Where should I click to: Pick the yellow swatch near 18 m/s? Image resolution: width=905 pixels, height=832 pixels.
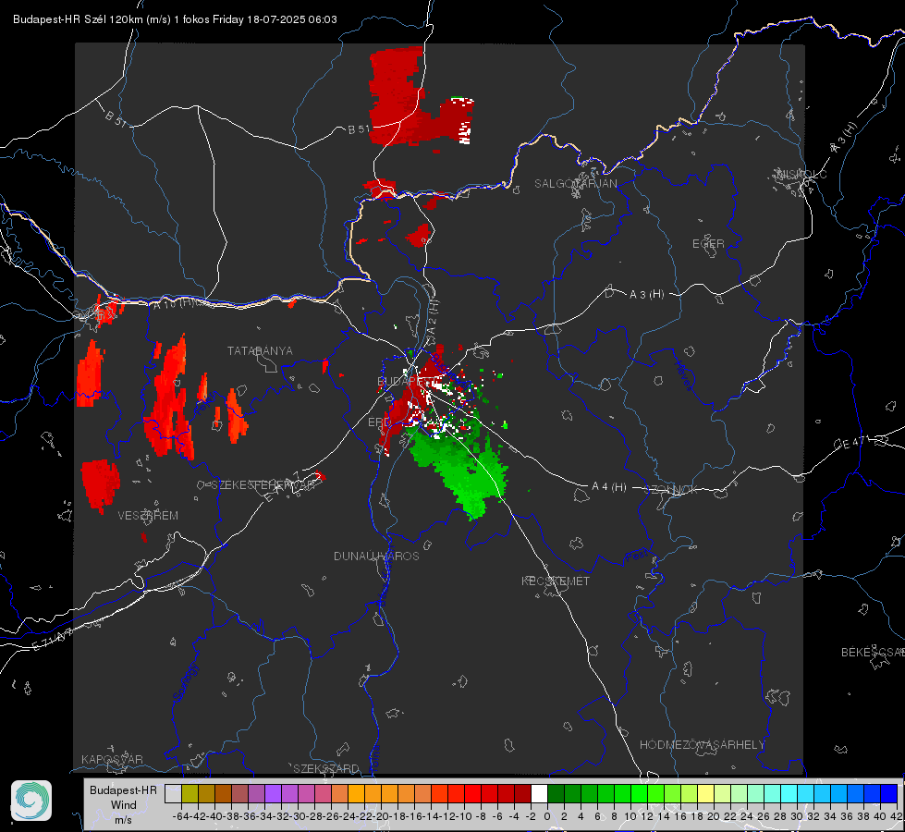pos(705,793)
